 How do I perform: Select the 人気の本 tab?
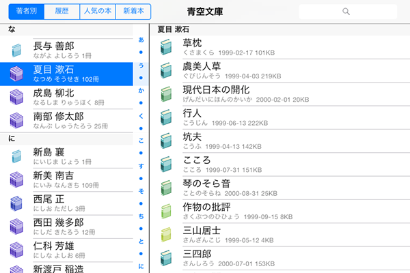pos(98,12)
